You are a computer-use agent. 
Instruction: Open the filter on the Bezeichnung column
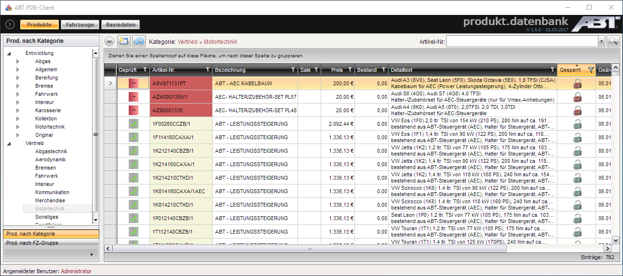click(293, 70)
